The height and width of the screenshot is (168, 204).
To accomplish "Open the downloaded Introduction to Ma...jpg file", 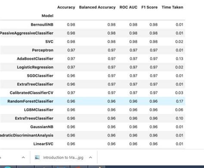I will click(x=63, y=158).
